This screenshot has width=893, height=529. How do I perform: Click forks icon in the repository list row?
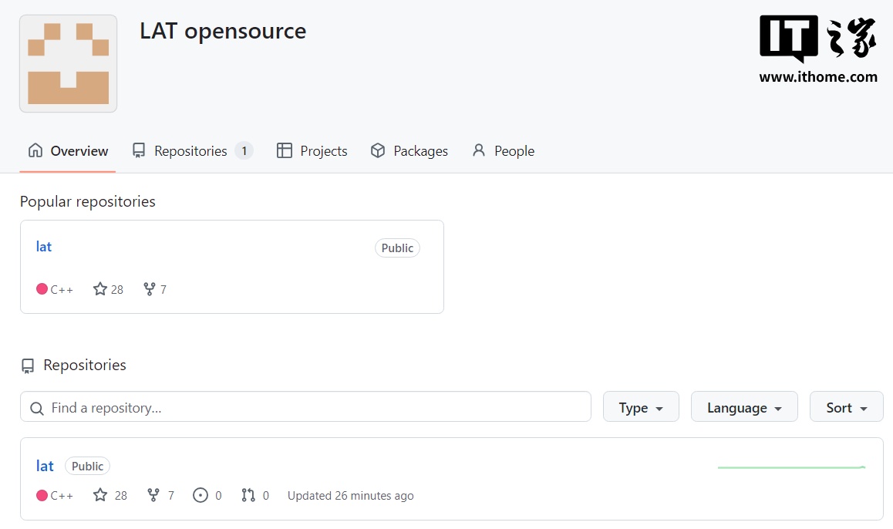tap(153, 495)
